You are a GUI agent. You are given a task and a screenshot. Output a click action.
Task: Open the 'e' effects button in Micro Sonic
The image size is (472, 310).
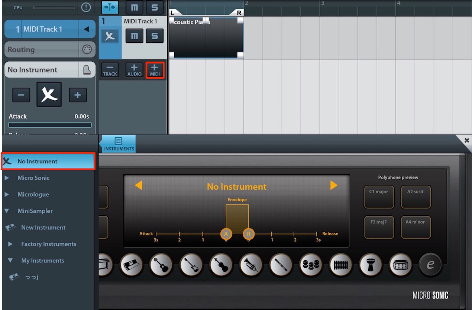[430, 264]
